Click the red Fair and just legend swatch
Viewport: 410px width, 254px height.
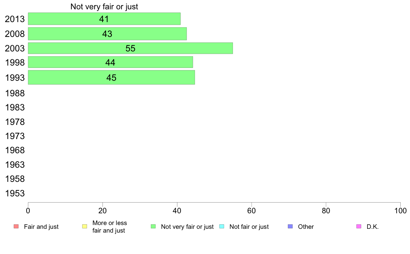click(16, 226)
